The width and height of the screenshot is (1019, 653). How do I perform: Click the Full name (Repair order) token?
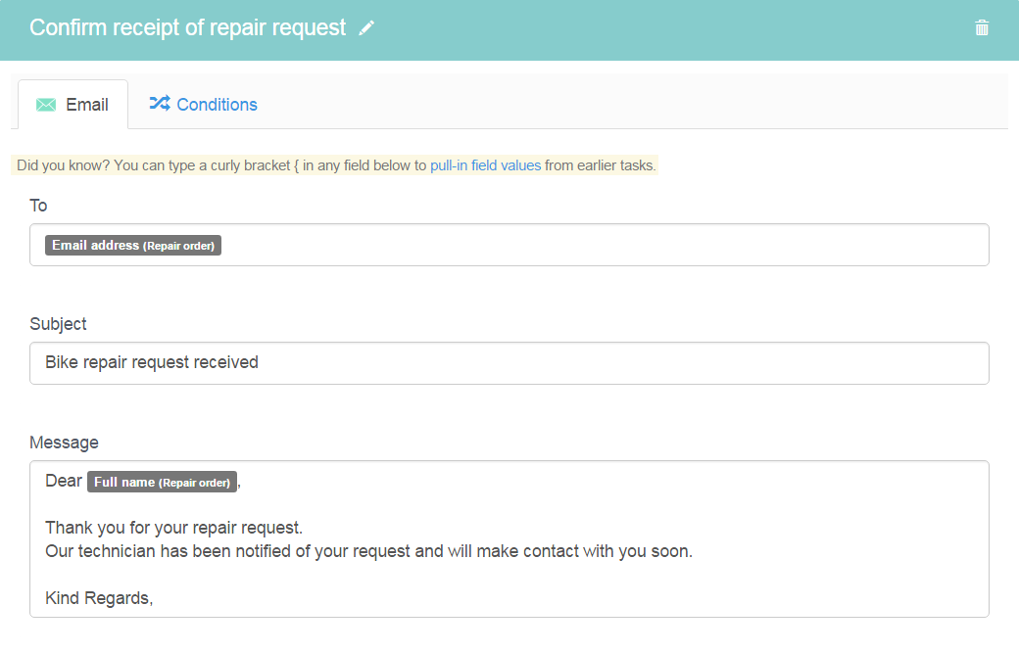tap(163, 483)
